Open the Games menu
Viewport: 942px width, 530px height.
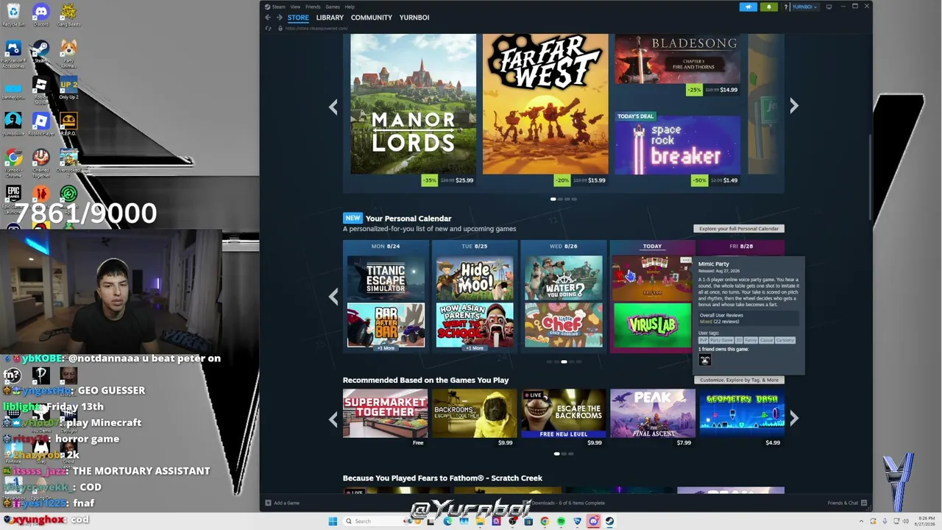click(x=333, y=7)
